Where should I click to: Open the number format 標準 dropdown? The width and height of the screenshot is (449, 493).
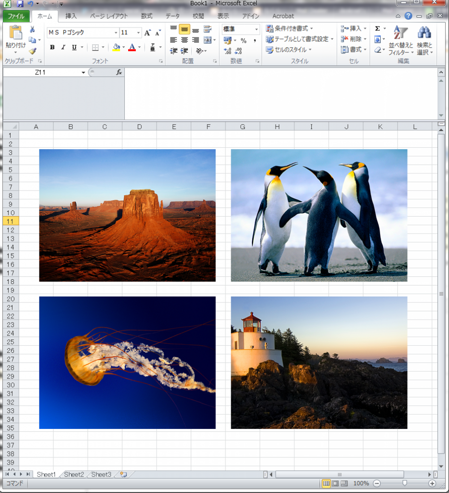pos(257,29)
